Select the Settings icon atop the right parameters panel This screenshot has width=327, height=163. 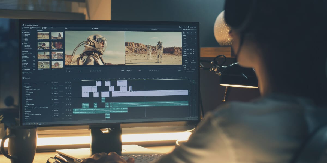184,32
